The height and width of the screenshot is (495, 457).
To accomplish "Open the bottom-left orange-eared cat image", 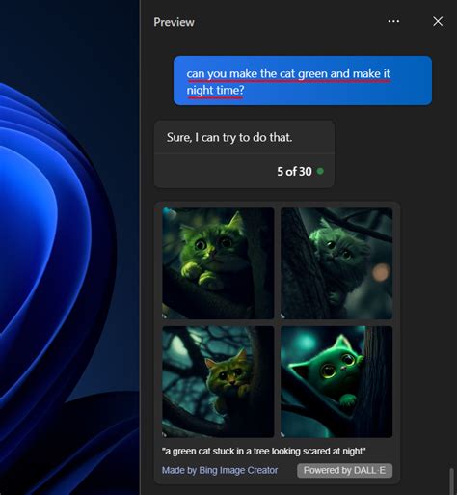I will [x=218, y=382].
